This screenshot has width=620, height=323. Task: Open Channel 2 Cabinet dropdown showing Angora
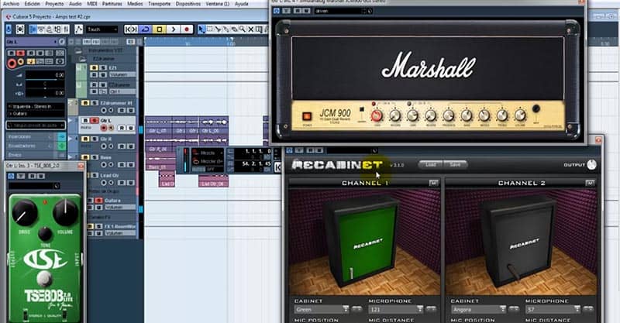[x=478, y=310]
